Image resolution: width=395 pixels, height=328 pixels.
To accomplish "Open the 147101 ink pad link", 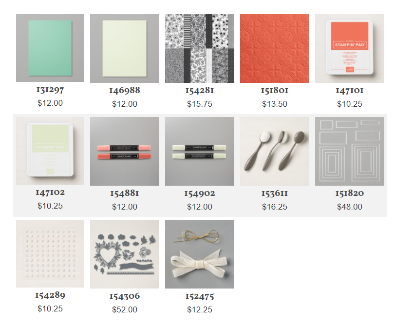I will (350, 91).
